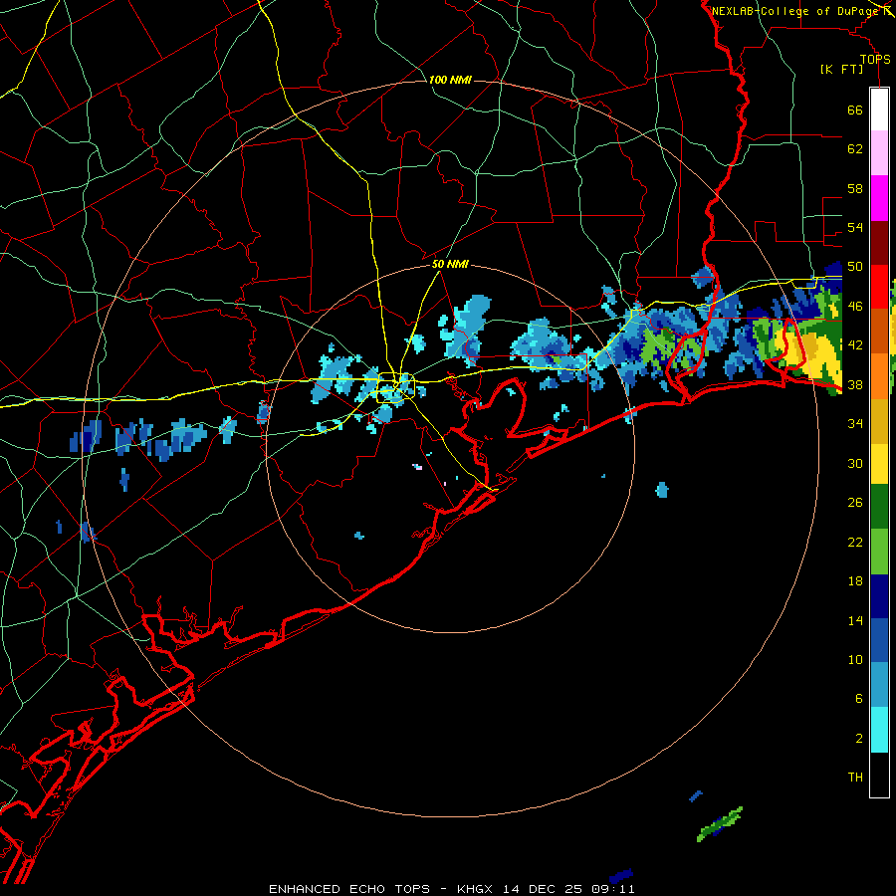Click the 26 legend value
The image size is (896, 896).
[x=855, y=503]
